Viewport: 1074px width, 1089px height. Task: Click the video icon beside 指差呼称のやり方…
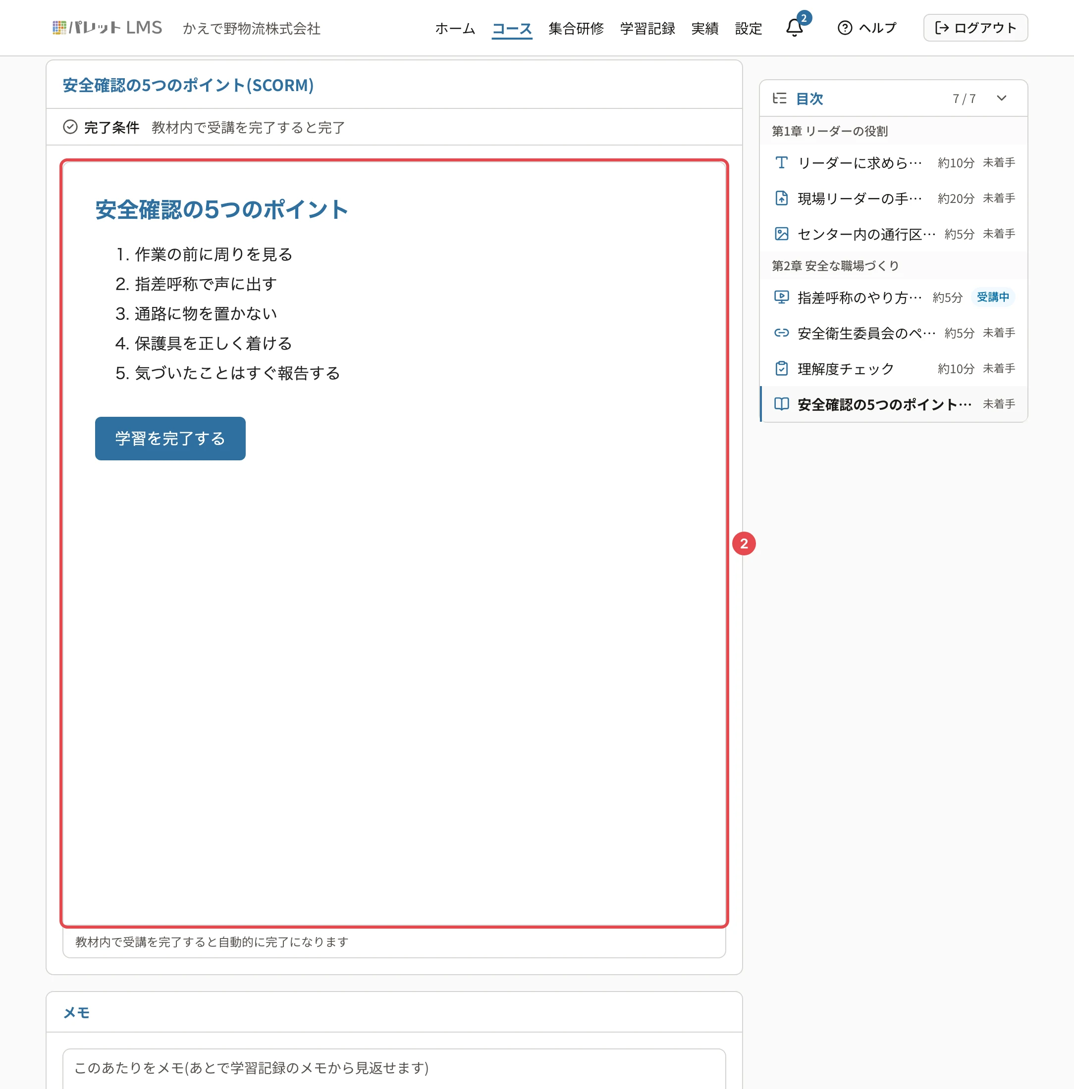click(781, 297)
